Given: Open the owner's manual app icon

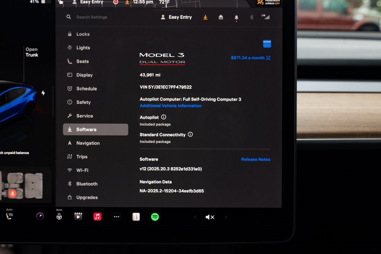Looking at the screenshot, I should pos(136,217).
